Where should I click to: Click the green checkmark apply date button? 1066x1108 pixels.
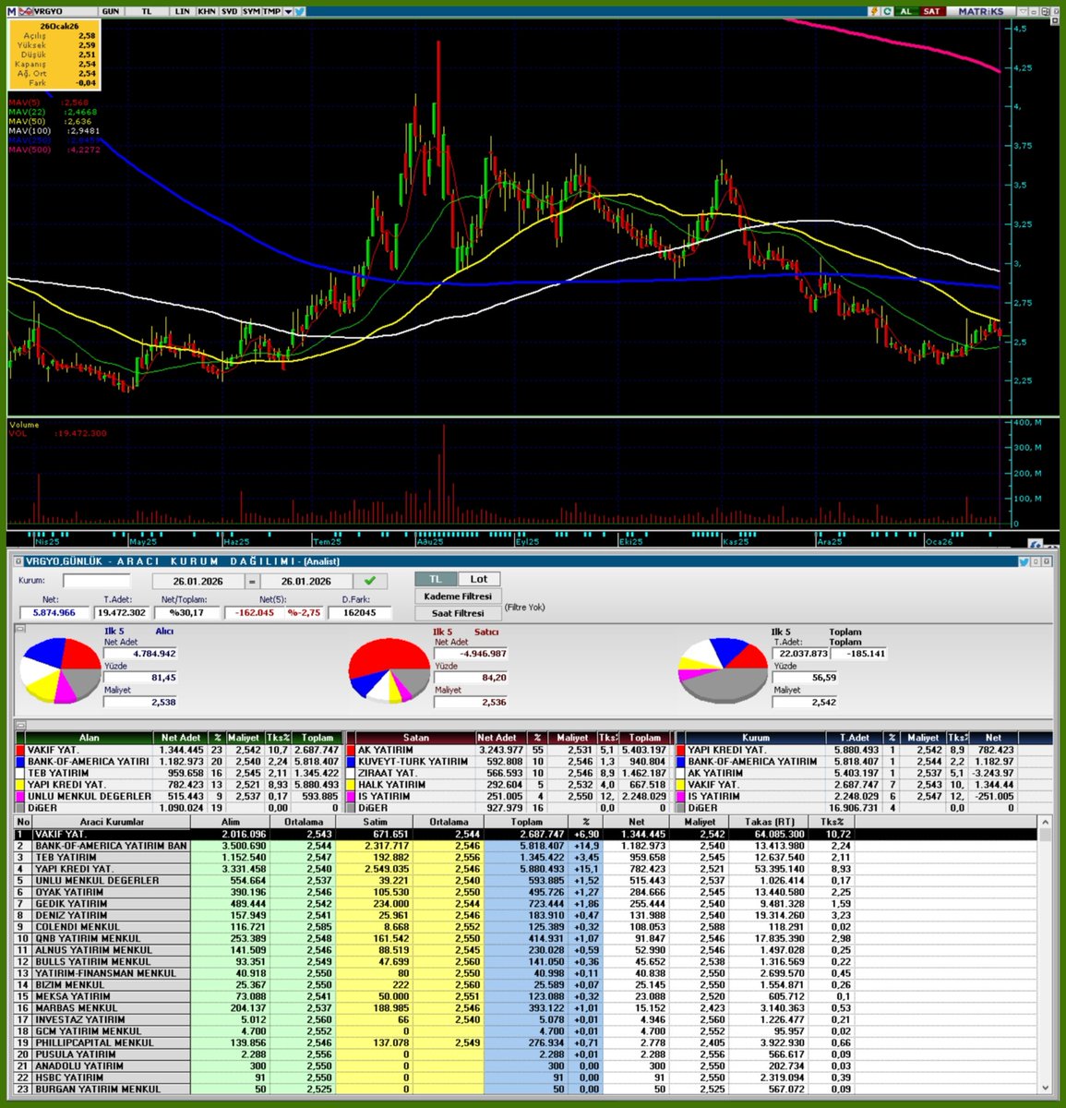(x=370, y=581)
